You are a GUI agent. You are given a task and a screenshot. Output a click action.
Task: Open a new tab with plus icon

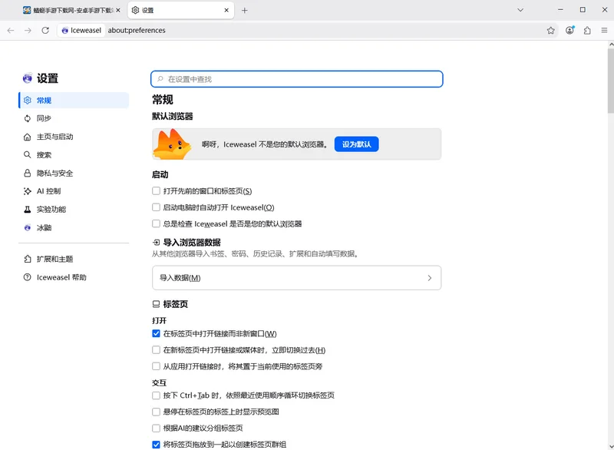click(x=244, y=10)
